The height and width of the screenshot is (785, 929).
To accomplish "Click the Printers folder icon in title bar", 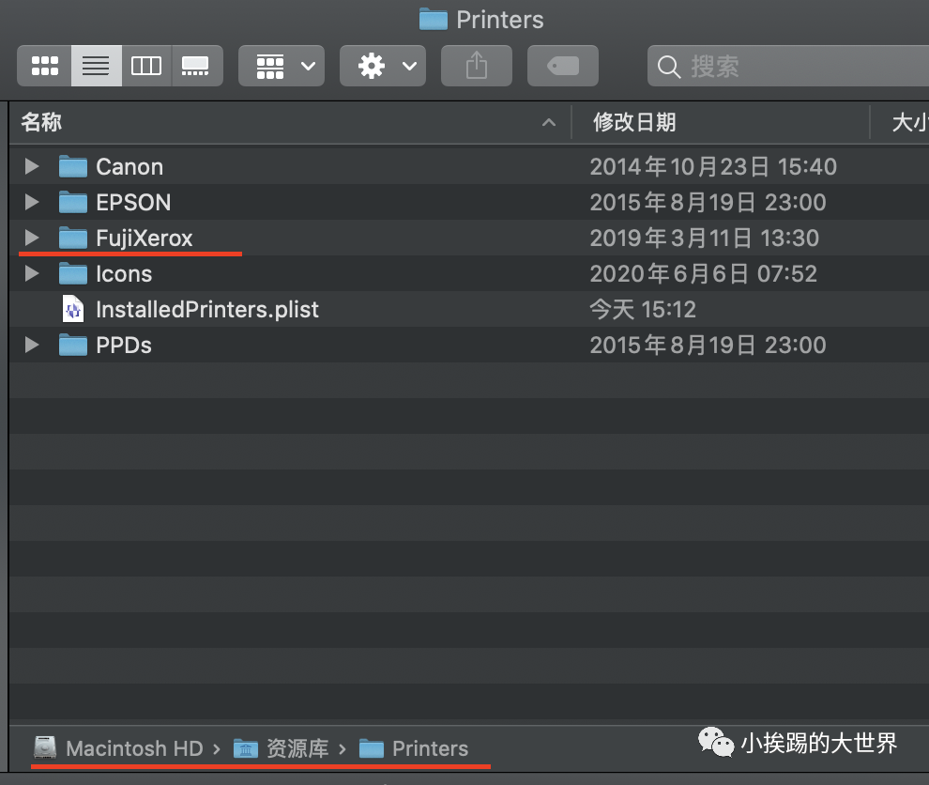I will click(434, 20).
